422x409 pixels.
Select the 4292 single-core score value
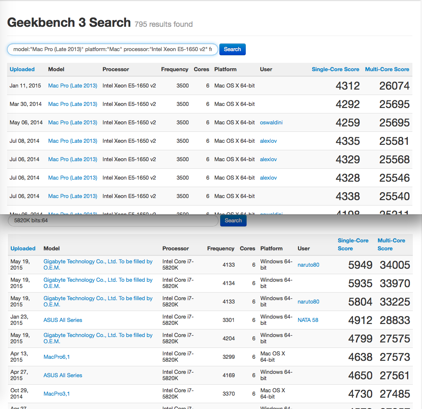[x=347, y=104]
